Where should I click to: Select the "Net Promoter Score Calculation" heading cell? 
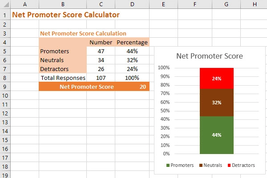pos(83,33)
